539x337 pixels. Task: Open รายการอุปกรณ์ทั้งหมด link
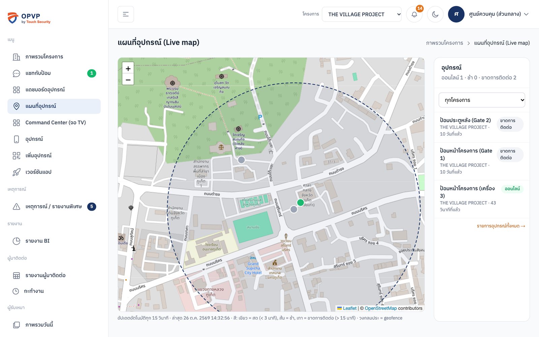tap(501, 226)
